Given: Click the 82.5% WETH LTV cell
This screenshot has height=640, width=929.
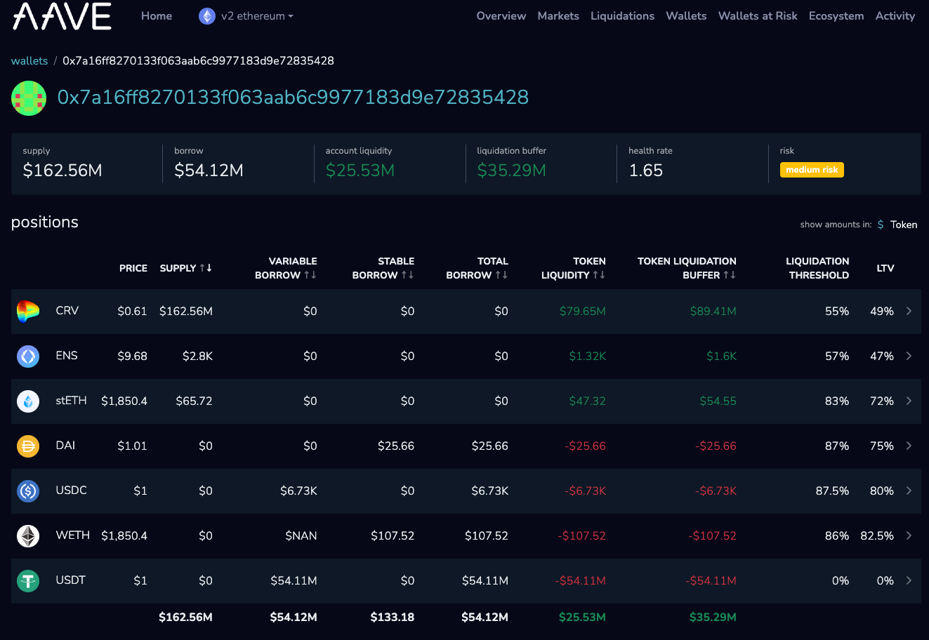Looking at the screenshot, I should [877, 536].
